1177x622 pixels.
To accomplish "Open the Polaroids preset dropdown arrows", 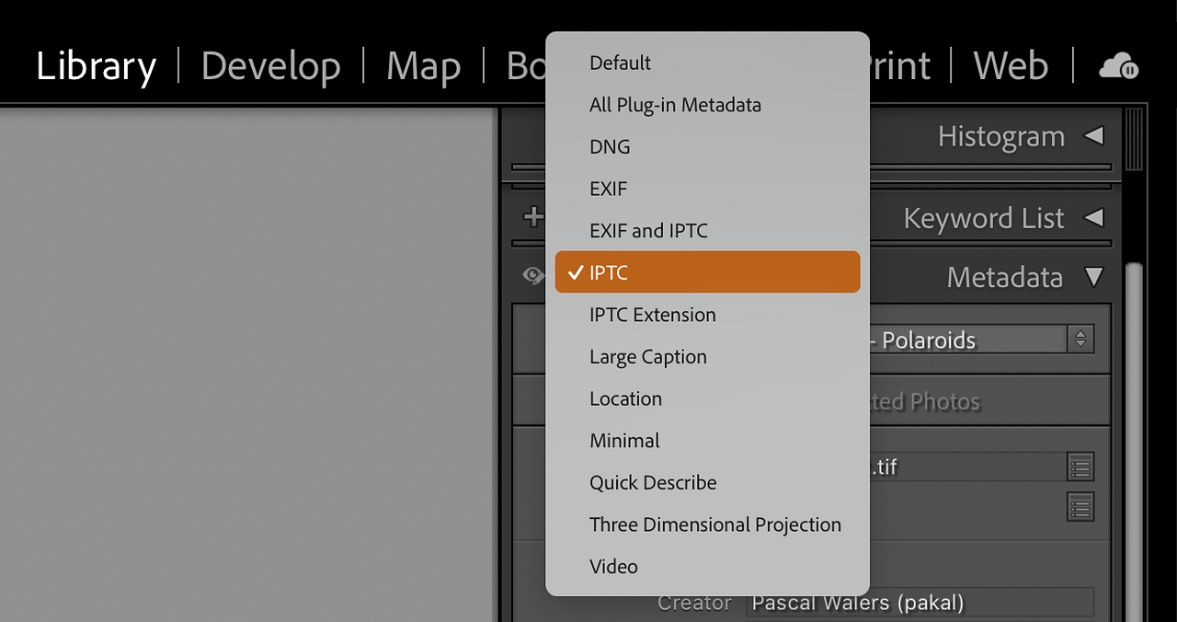I will 1080,340.
